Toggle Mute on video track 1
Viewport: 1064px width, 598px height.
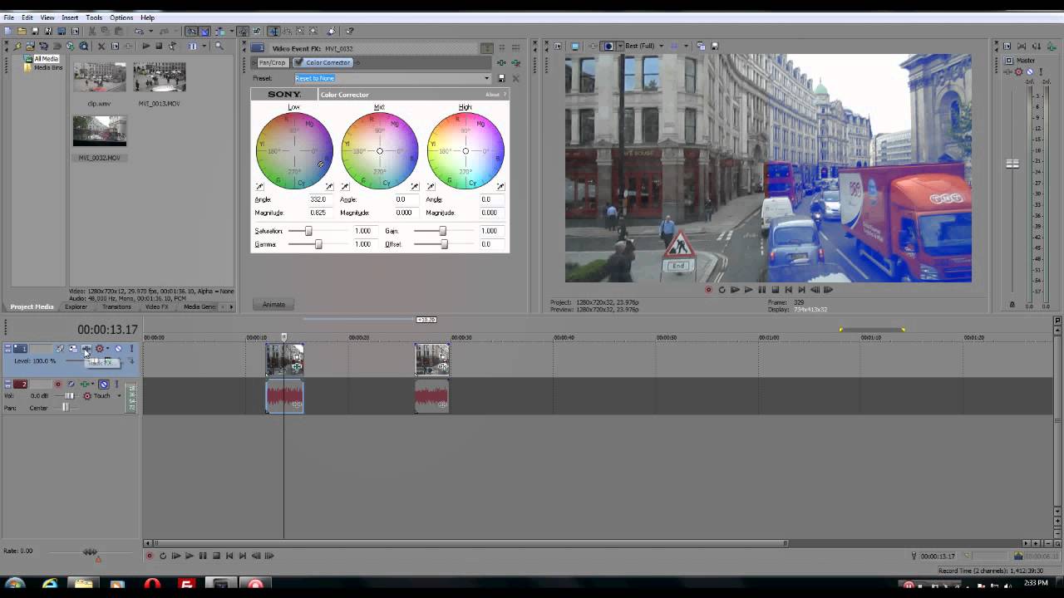pyautogui.click(x=118, y=349)
